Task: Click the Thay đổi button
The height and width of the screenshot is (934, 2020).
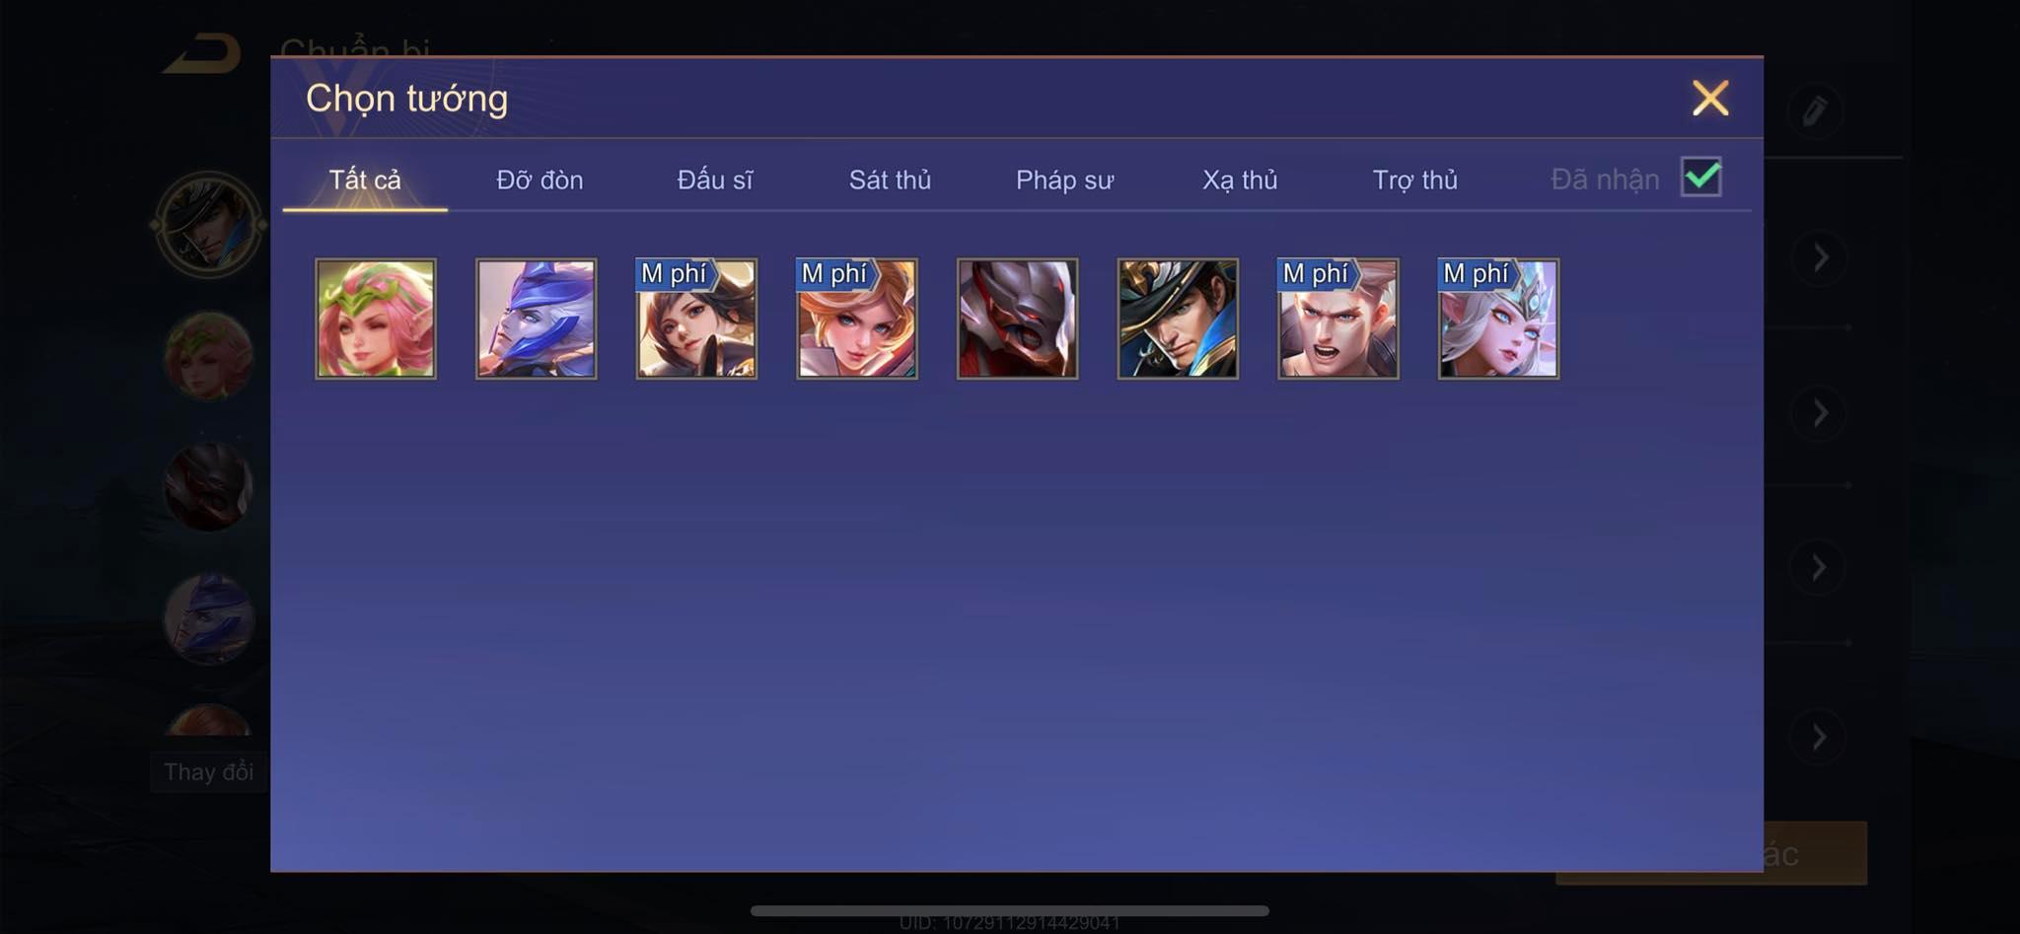Action: [x=208, y=771]
